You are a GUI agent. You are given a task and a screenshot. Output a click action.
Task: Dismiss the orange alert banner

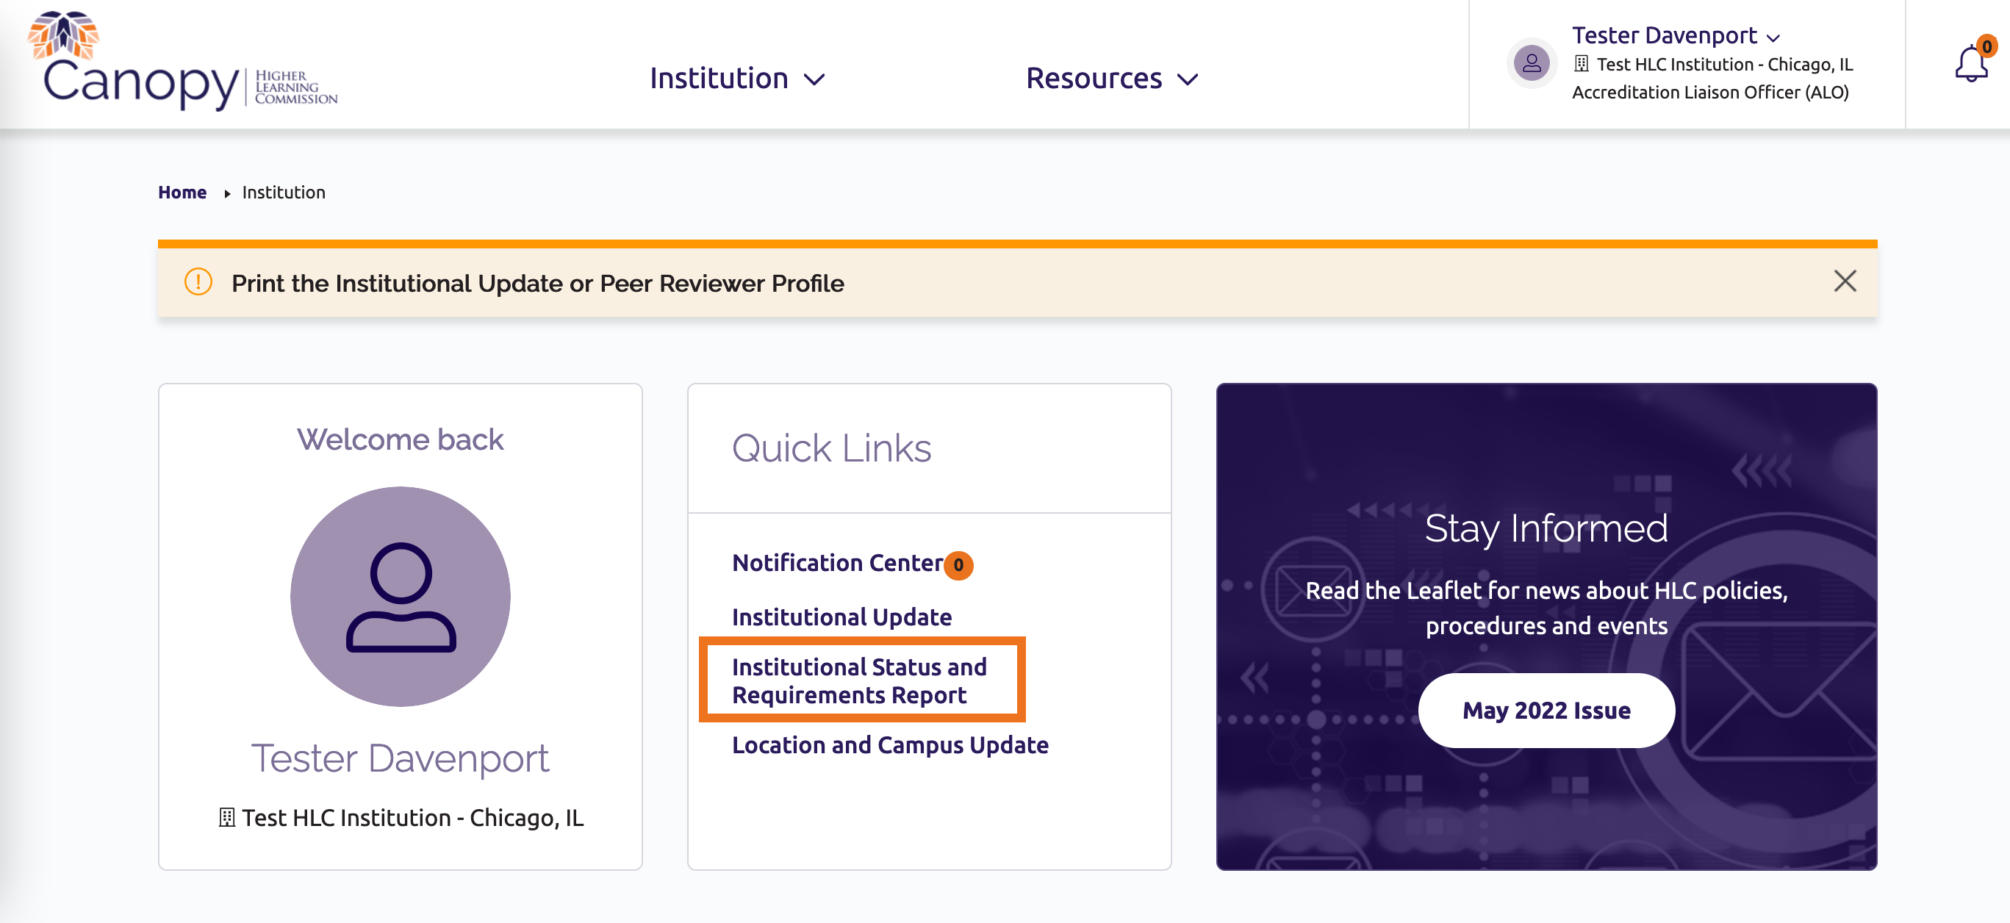[x=1845, y=281]
